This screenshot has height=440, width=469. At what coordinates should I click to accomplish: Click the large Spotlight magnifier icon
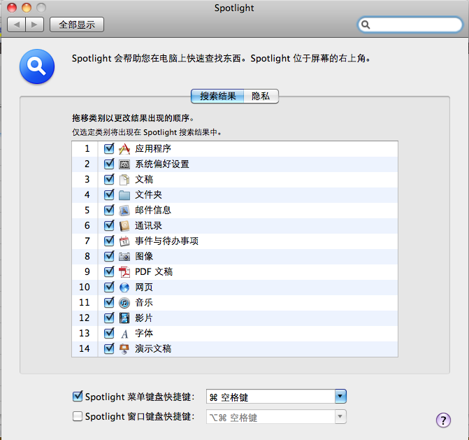pyautogui.click(x=37, y=66)
